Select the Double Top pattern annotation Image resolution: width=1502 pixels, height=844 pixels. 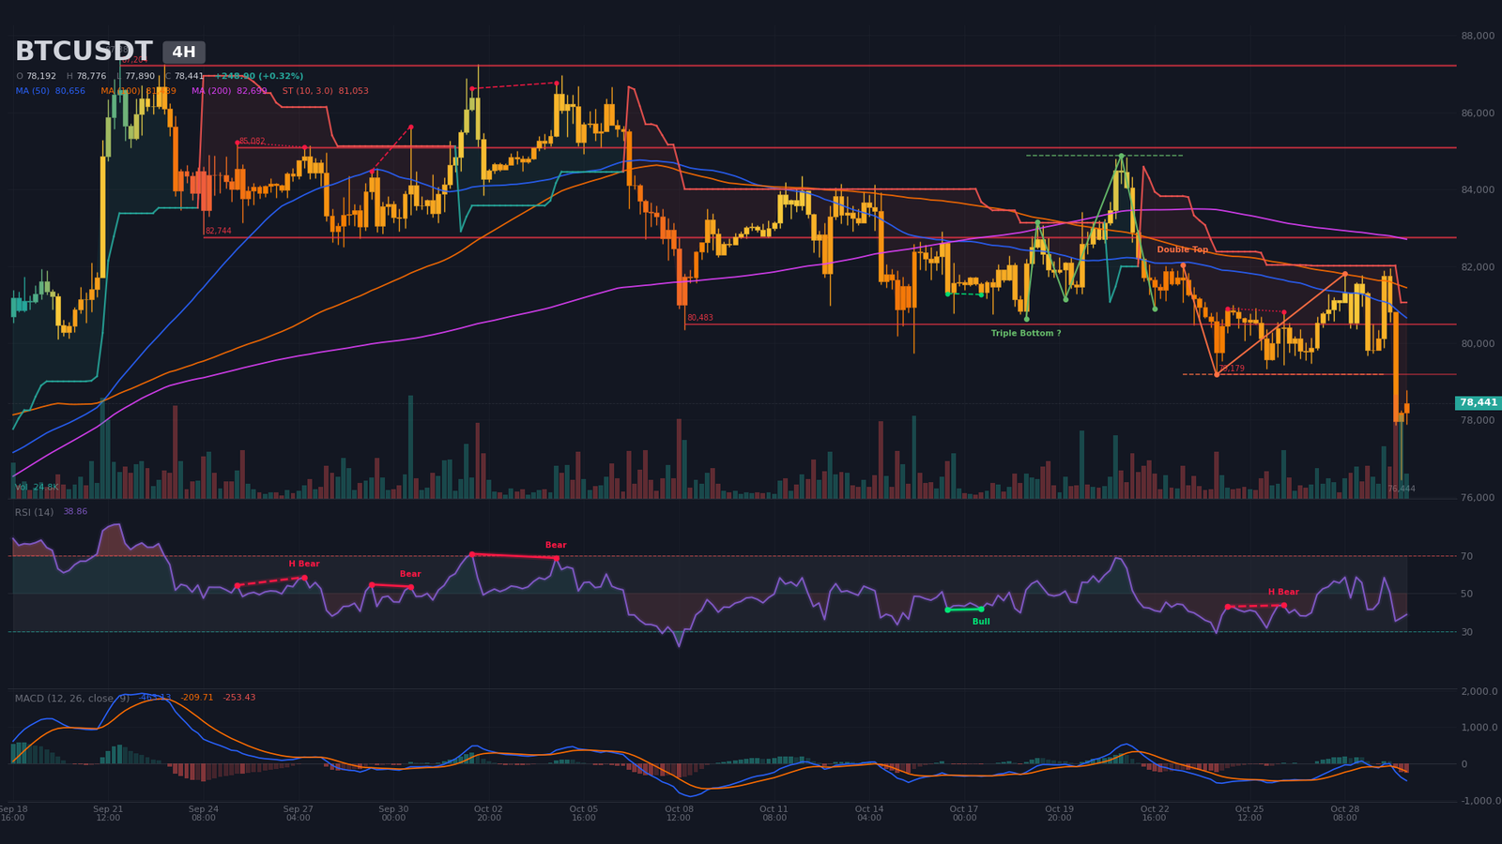[x=1183, y=249]
